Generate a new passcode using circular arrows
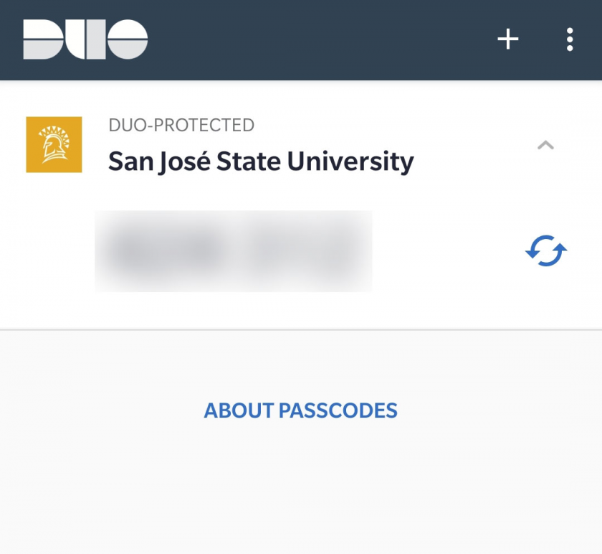Image resolution: width=602 pixels, height=554 pixels. [x=546, y=250]
